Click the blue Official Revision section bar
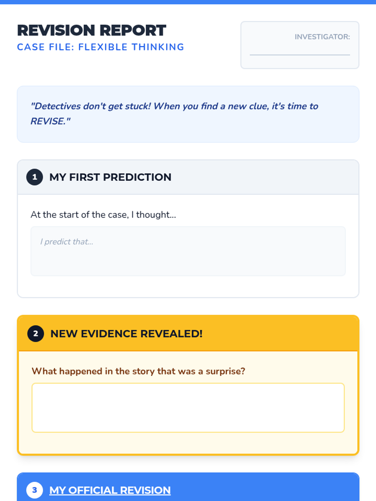376x501 pixels. click(266, 488)
